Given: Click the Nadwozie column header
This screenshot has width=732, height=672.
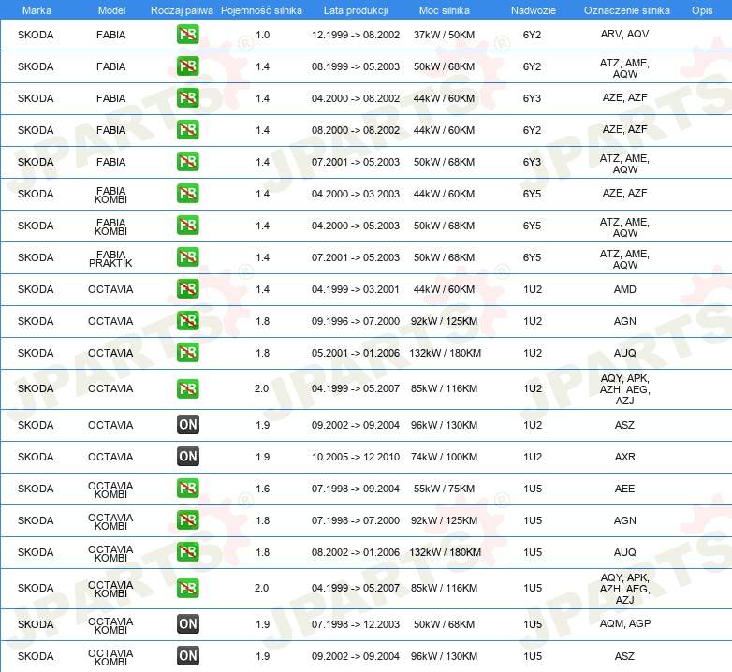Looking at the screenshot, I should (x=534, y=10).
